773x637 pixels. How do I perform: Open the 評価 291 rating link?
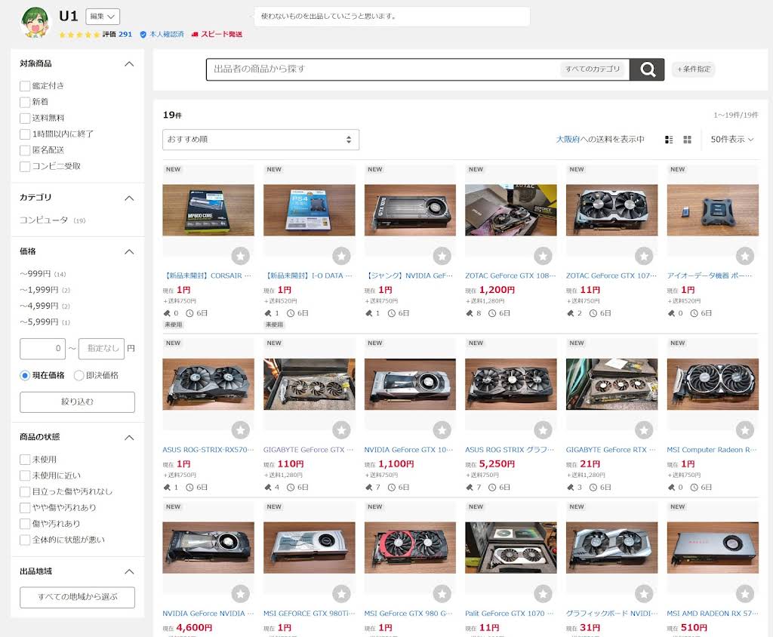[117, 34]
